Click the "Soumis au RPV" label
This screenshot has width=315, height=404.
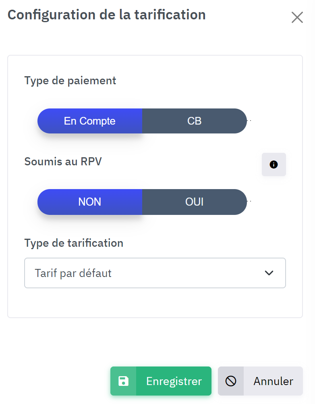(63, 162)
